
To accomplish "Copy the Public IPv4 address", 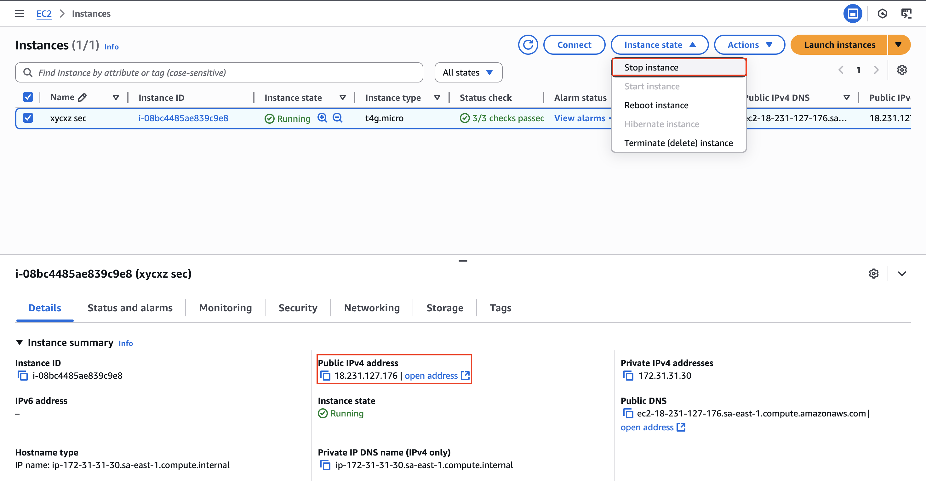I will tap(325, 376).
